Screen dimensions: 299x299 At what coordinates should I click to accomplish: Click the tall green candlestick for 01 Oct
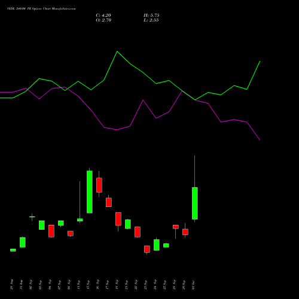tap(195, 203)
